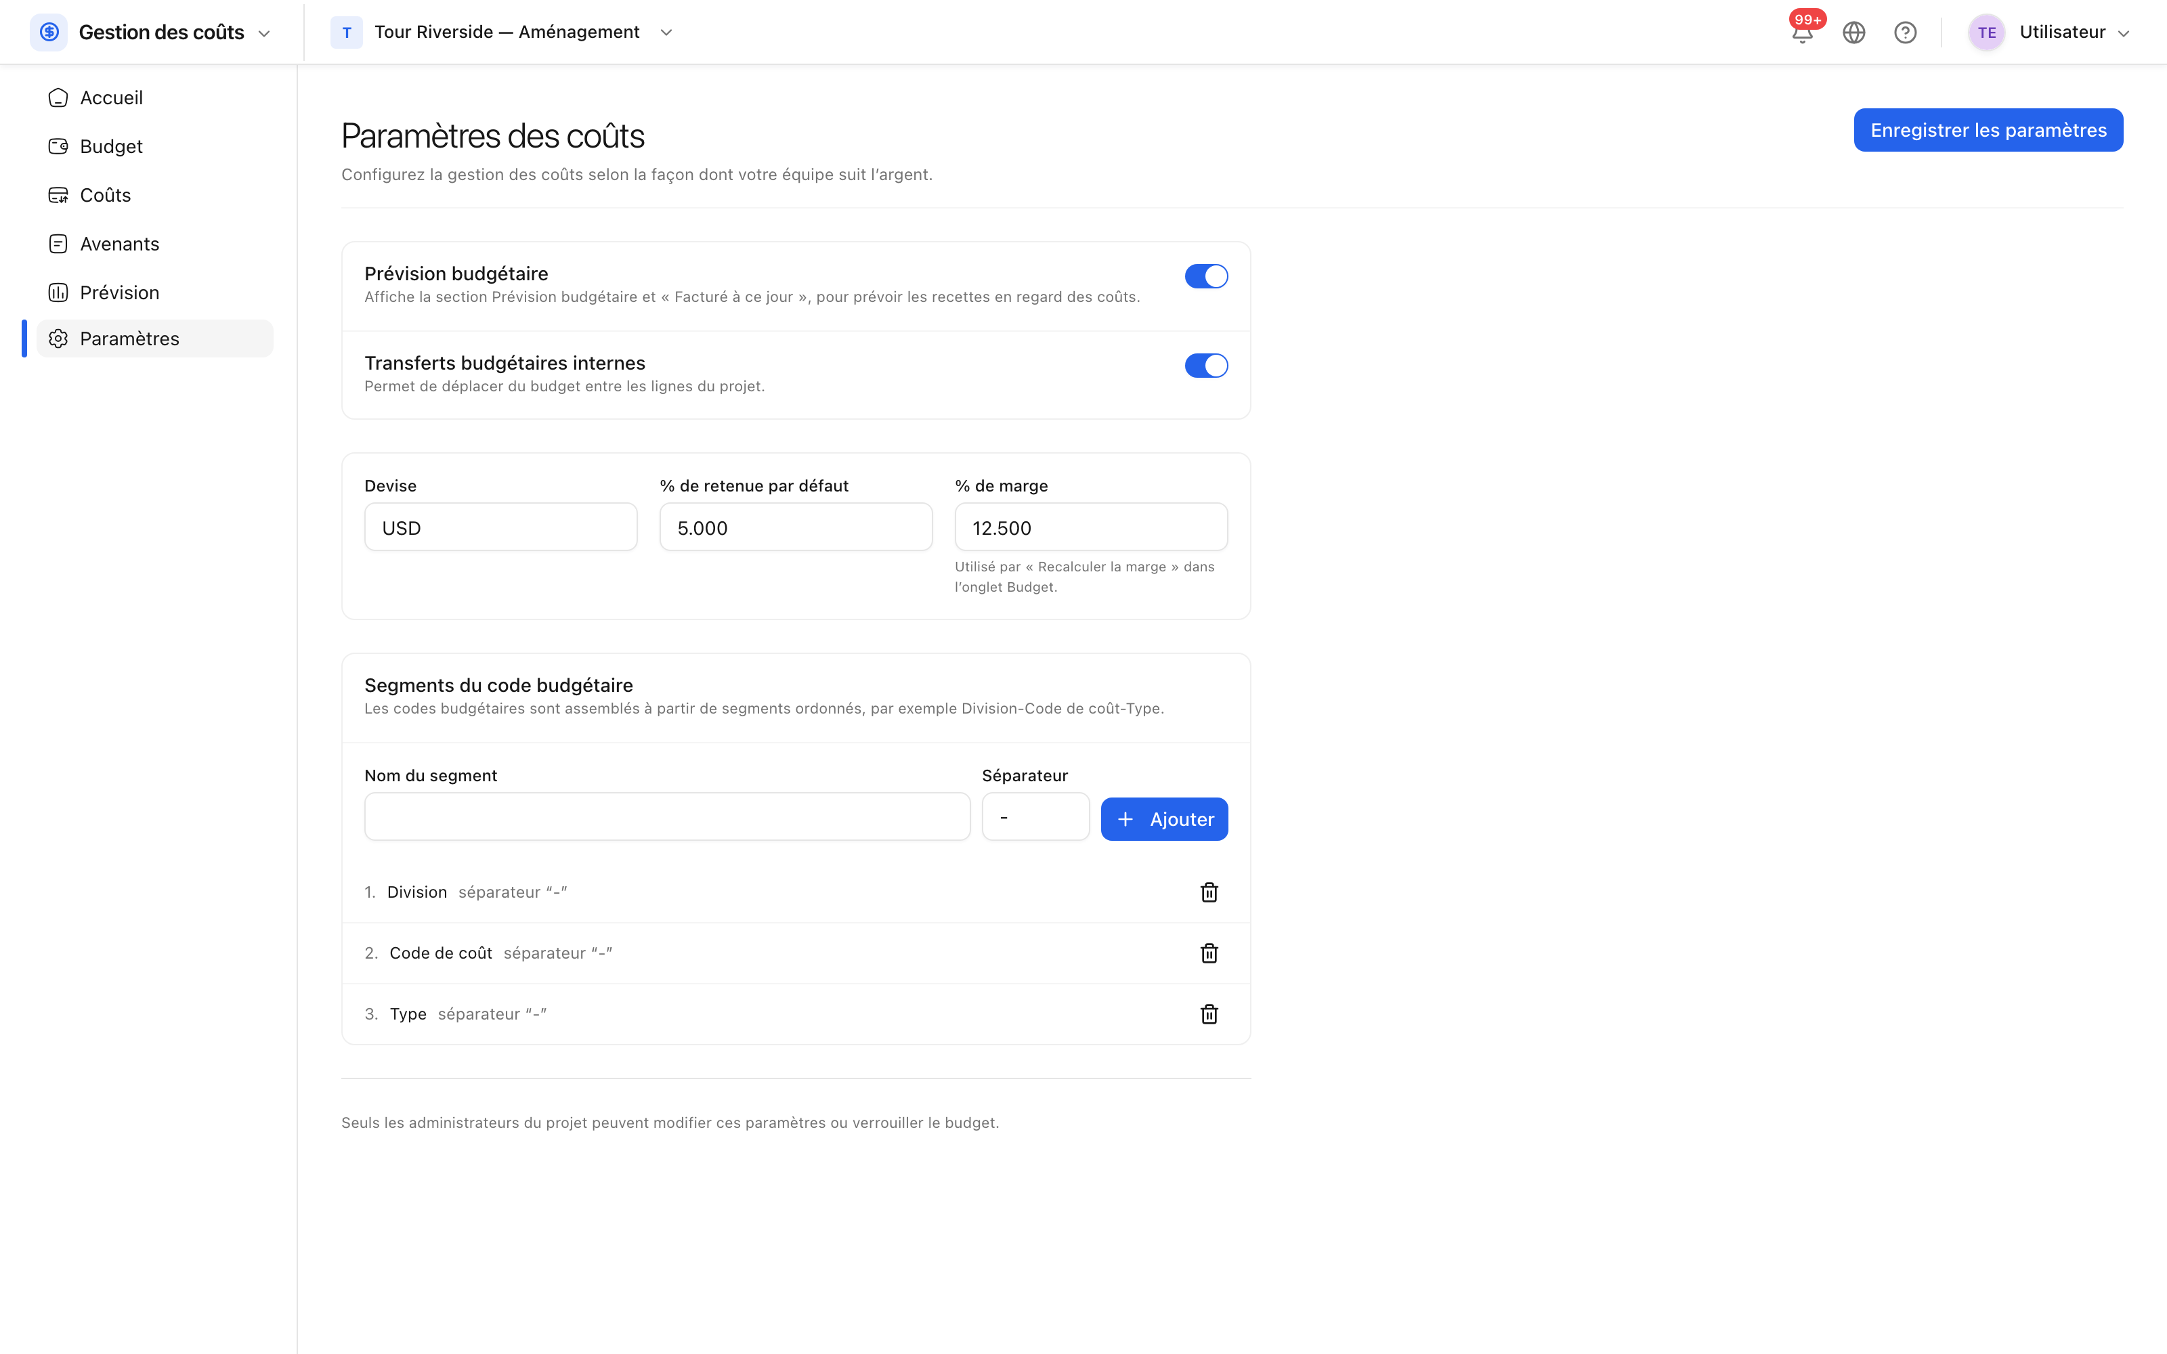The height and width of the screenshot is (1354, 2167).
Task: Click the Séparateur input field
Action: point(1035,816)
